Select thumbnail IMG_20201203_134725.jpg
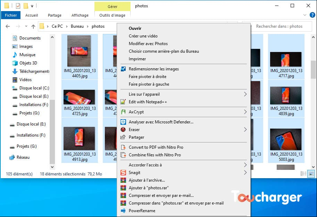 click(80, 98)
